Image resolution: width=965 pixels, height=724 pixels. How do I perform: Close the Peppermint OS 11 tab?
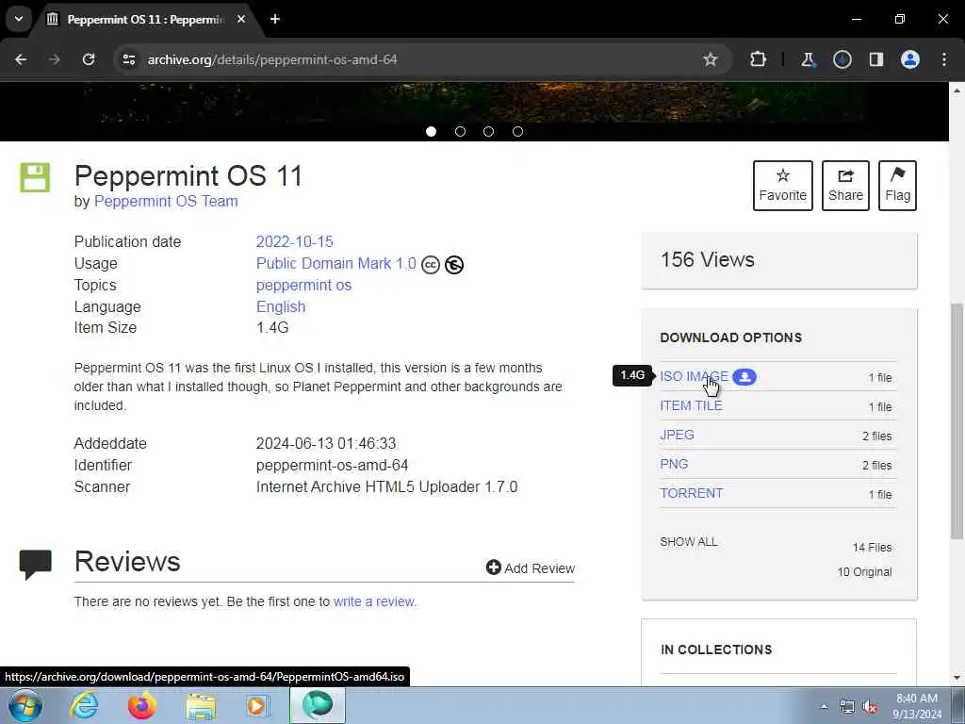click(x=241, y=19)
